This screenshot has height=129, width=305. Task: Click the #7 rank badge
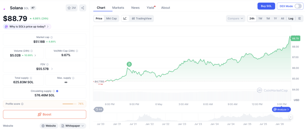click(x=33, y=8)
